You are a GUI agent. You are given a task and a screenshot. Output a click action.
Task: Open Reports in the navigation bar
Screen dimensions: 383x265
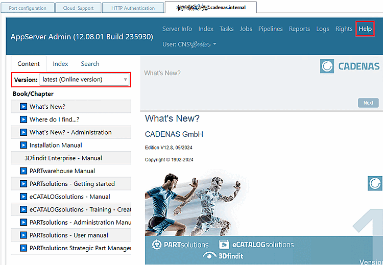click(x=299, y=29)
